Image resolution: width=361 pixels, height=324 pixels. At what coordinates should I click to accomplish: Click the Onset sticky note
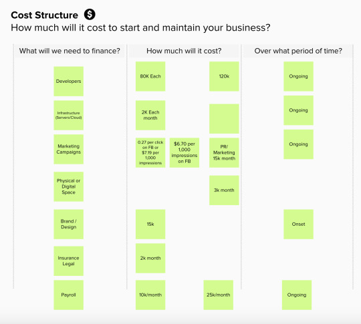click(298, 224)
